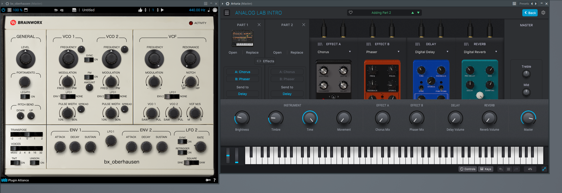The width and height of the screenshot is (562, 193).
Task: Toggle the UNISON ON switch
Action: [35, 163]
